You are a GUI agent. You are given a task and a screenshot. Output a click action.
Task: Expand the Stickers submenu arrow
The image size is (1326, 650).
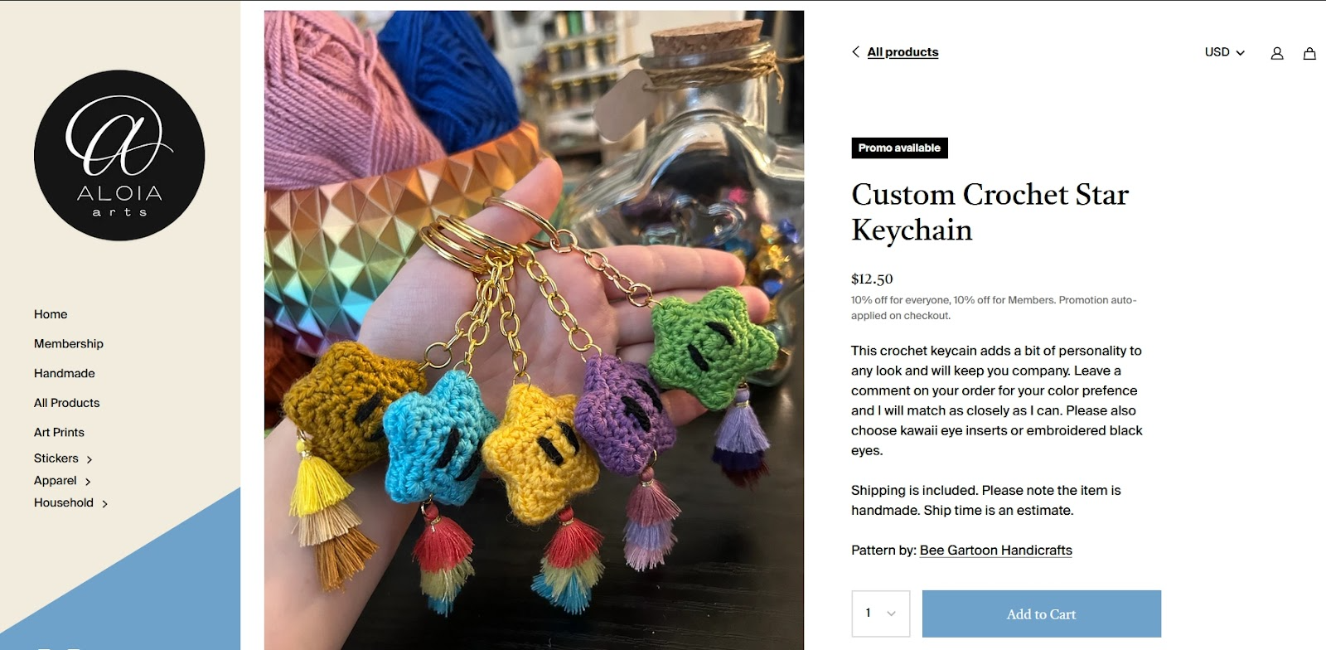[x=90, y=459]
